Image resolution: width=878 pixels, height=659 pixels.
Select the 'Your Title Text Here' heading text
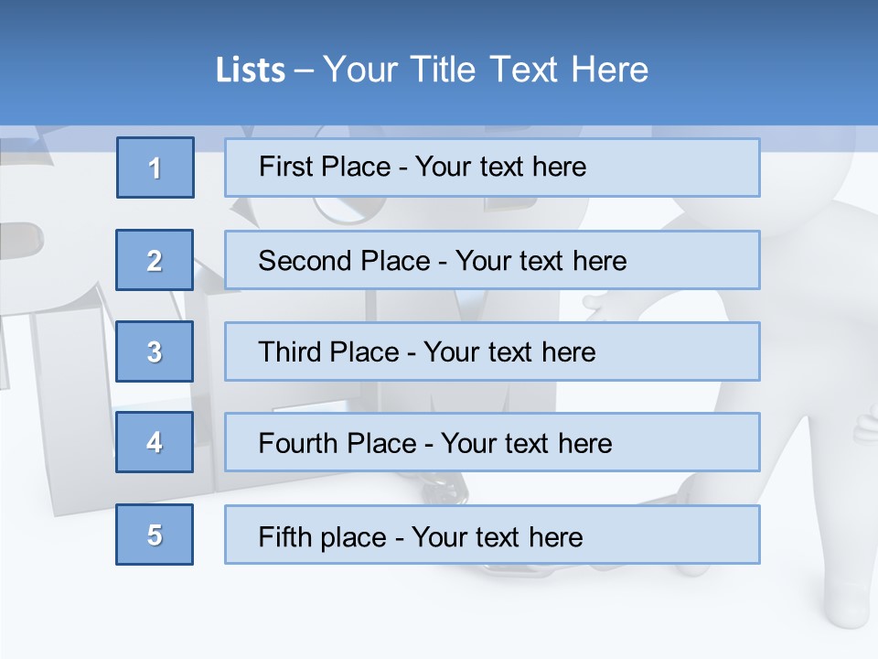486,70
